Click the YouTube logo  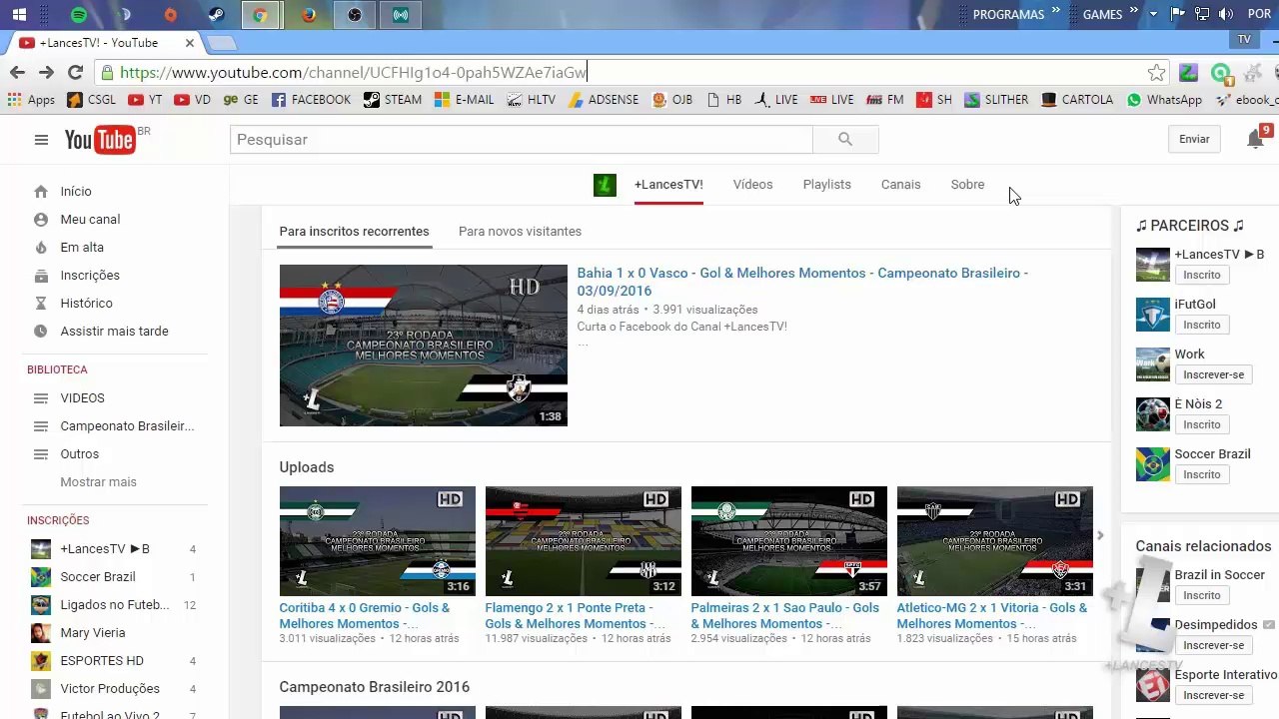(x=100, y=140)
